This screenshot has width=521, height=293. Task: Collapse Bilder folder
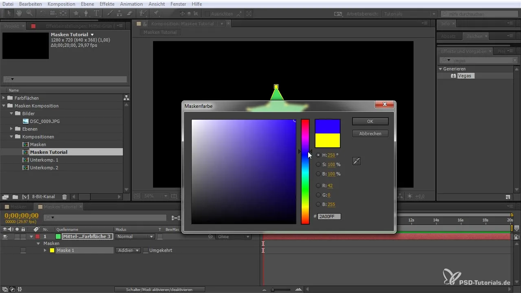point(11,114)
